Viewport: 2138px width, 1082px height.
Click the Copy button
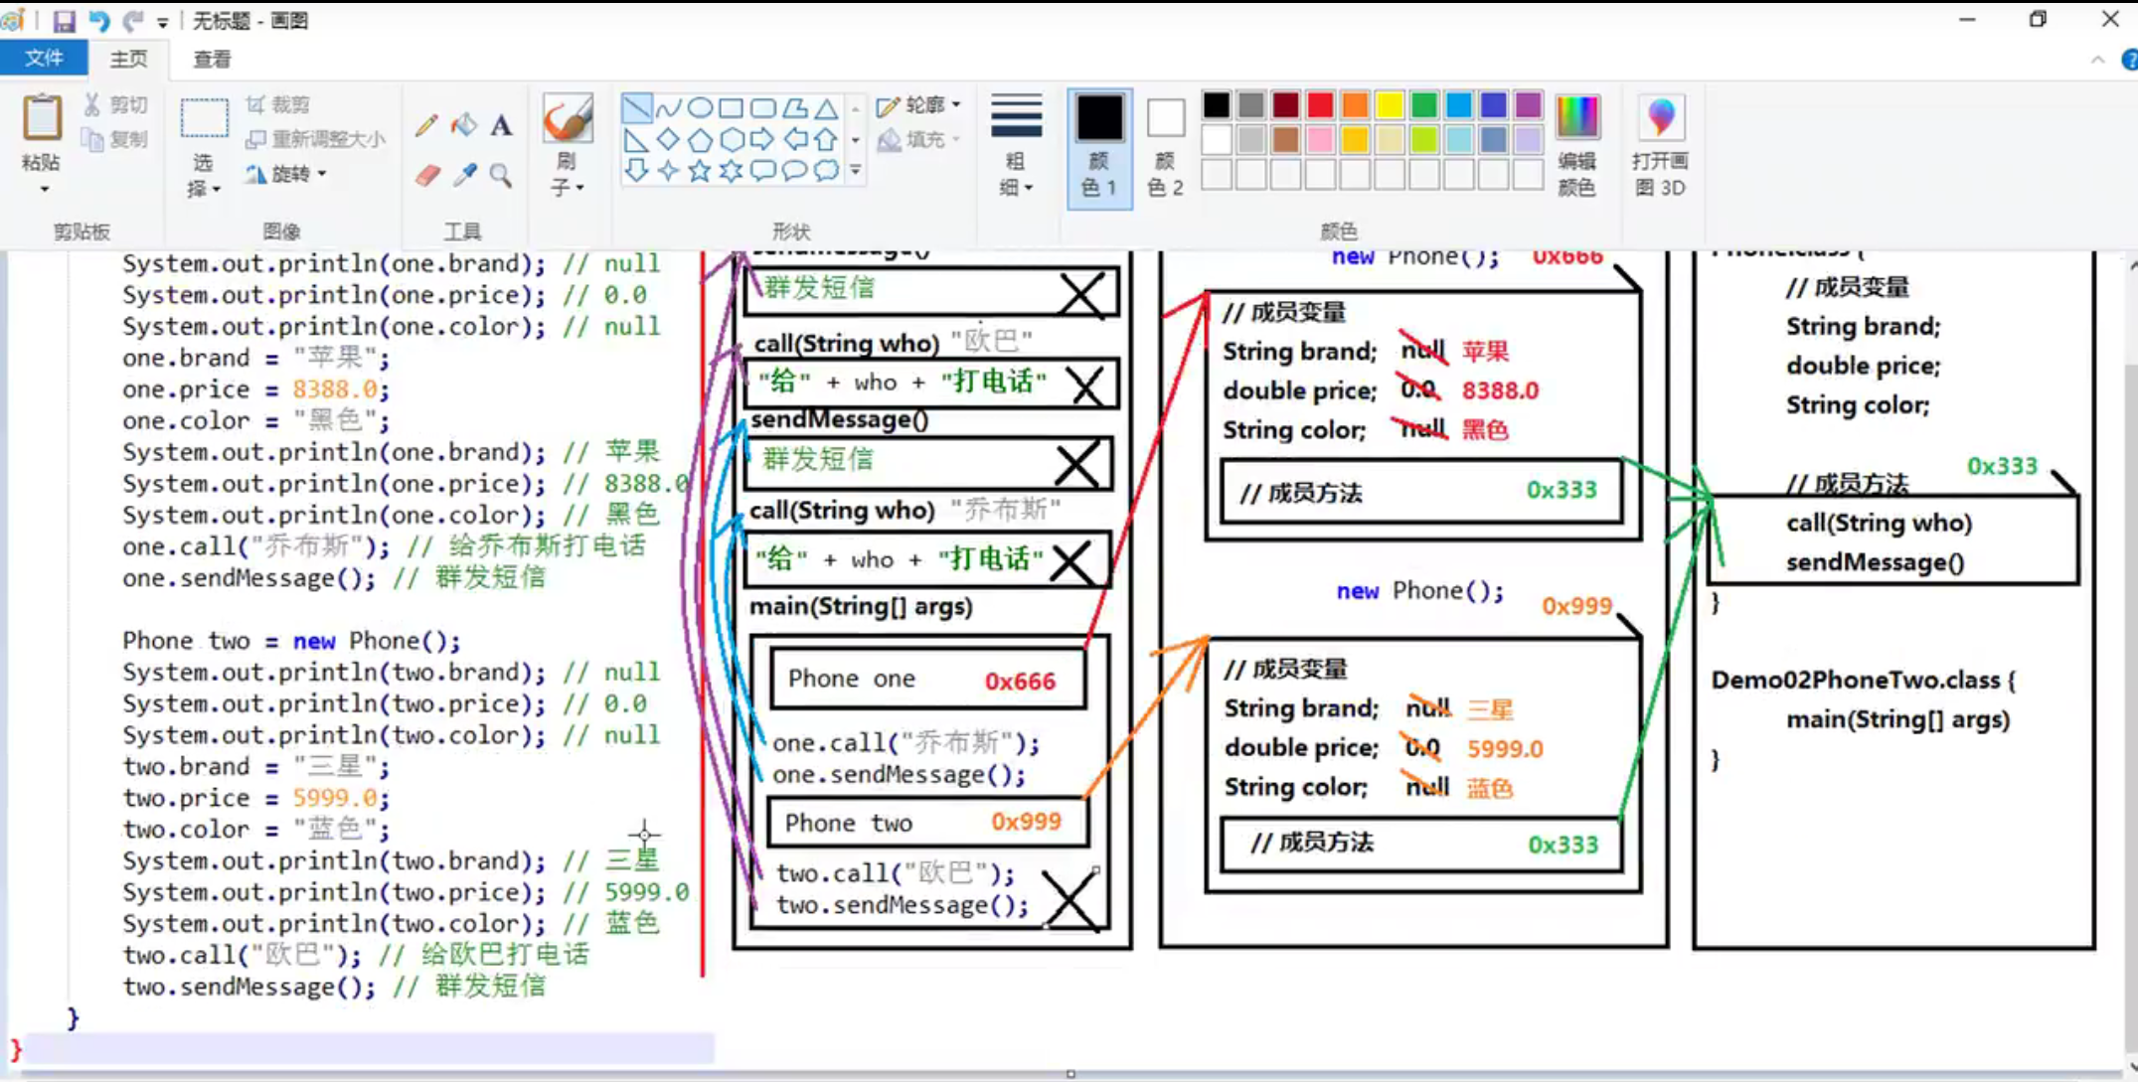point(116,139)
